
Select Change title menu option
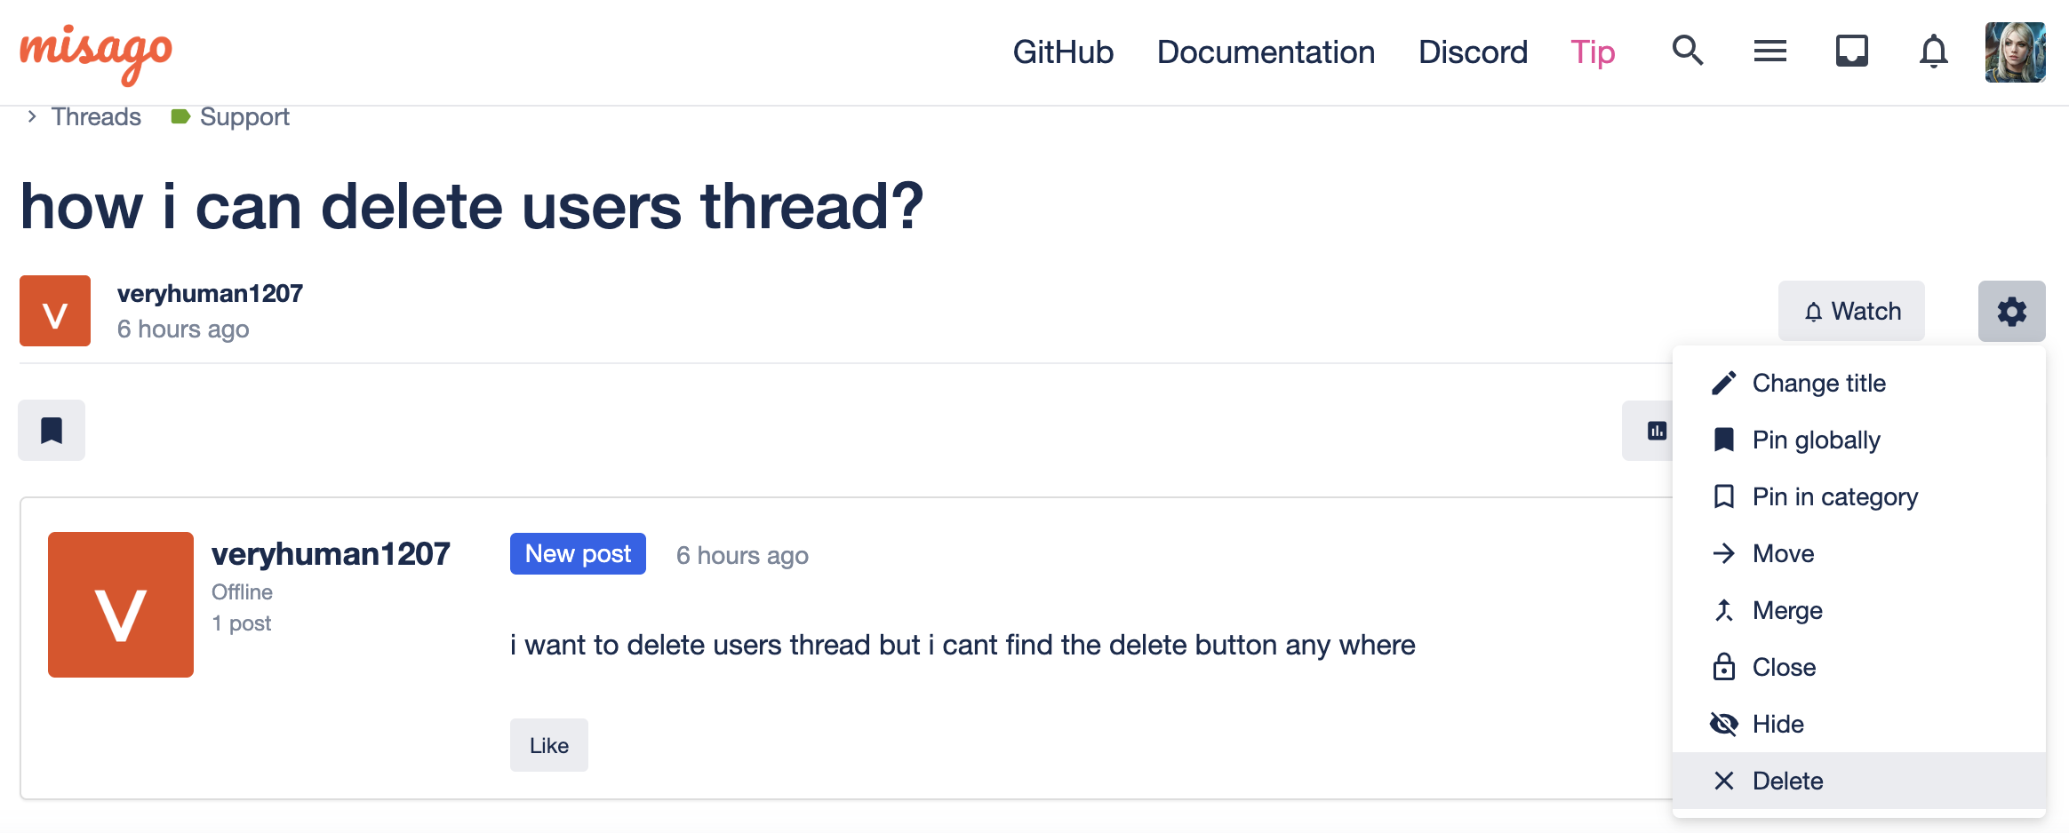point(1818,384)
